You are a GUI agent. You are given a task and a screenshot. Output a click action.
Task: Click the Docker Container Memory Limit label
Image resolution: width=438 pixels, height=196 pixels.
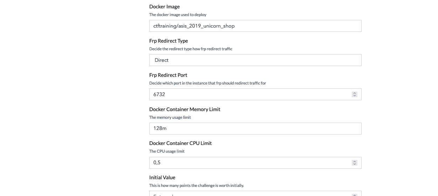point(185,109)
